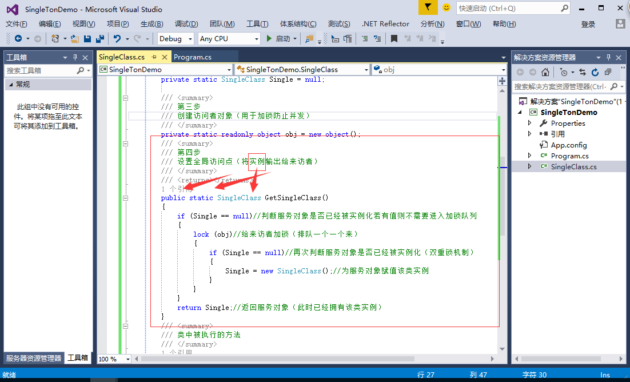
Task: Expand the Properties node
Action: click(x=529, y=123)
